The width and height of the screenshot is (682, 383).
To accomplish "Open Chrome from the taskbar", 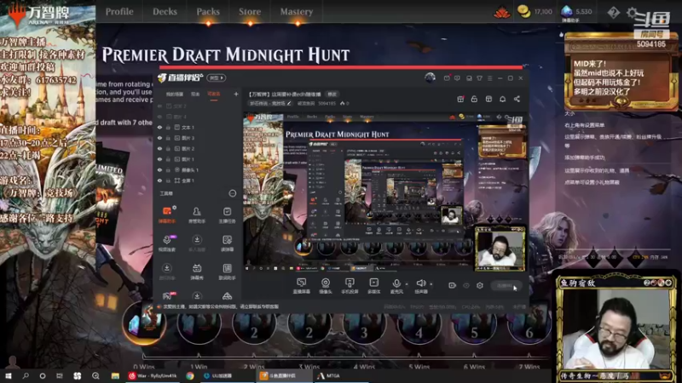I will click(x=190, y=376).
